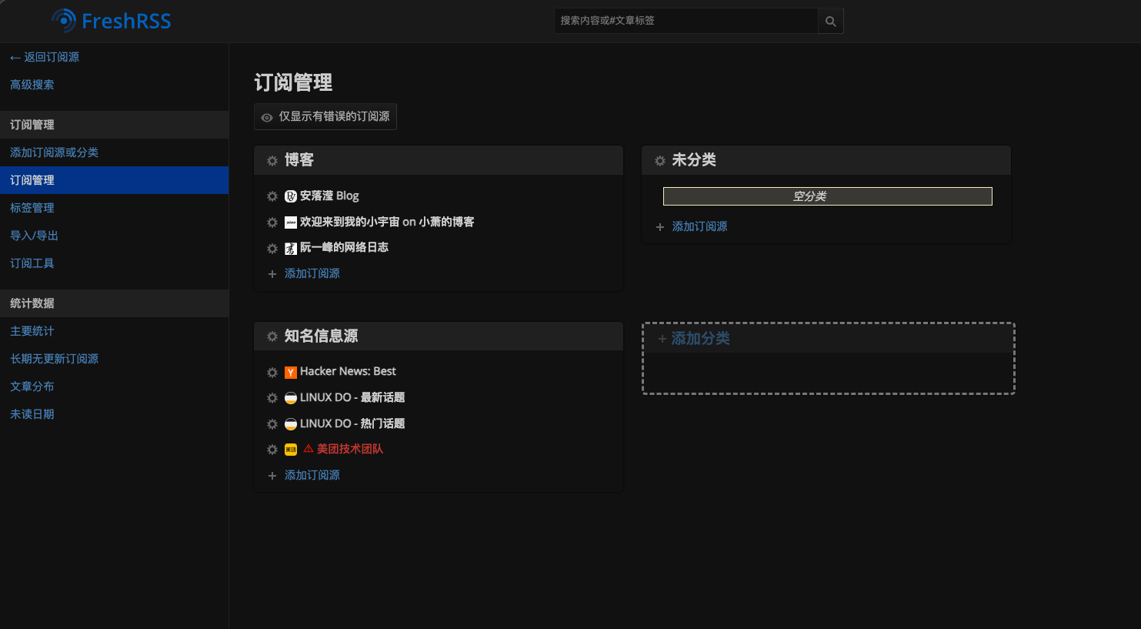
Task: Open the 安落滢 Blog feed link
Action: click(329, 196)
